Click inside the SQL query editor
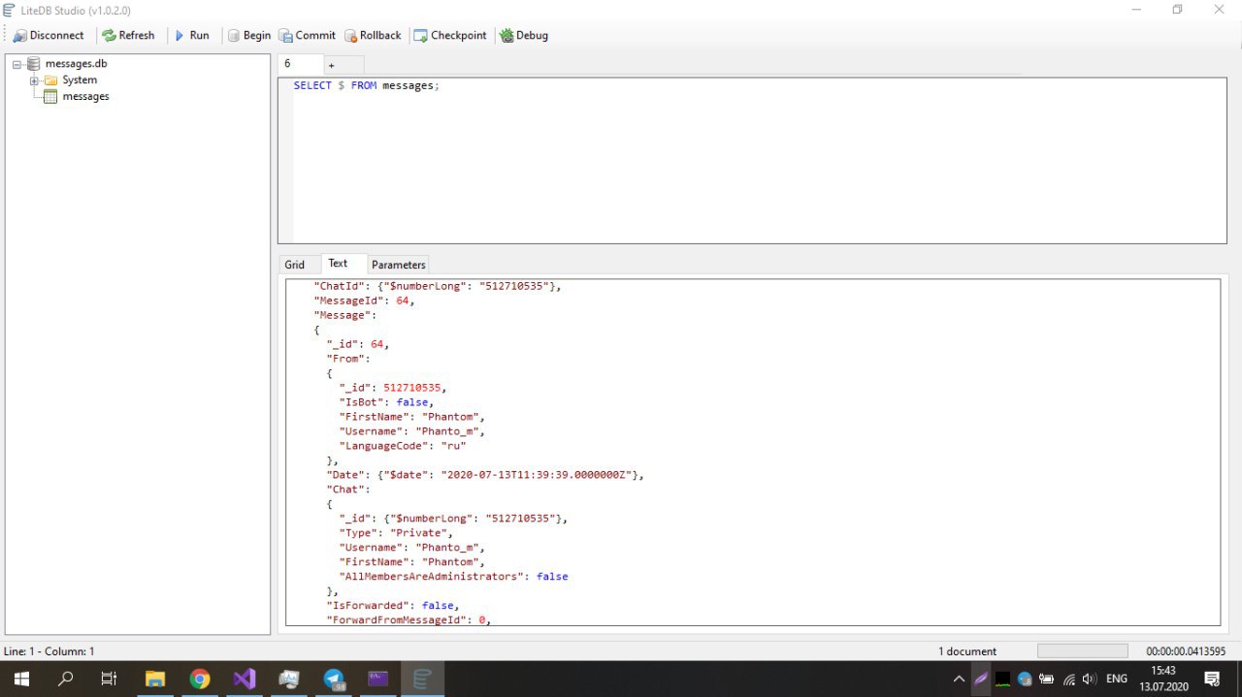The height and width of the screenshot is (697, 1242). coord(752,160)
